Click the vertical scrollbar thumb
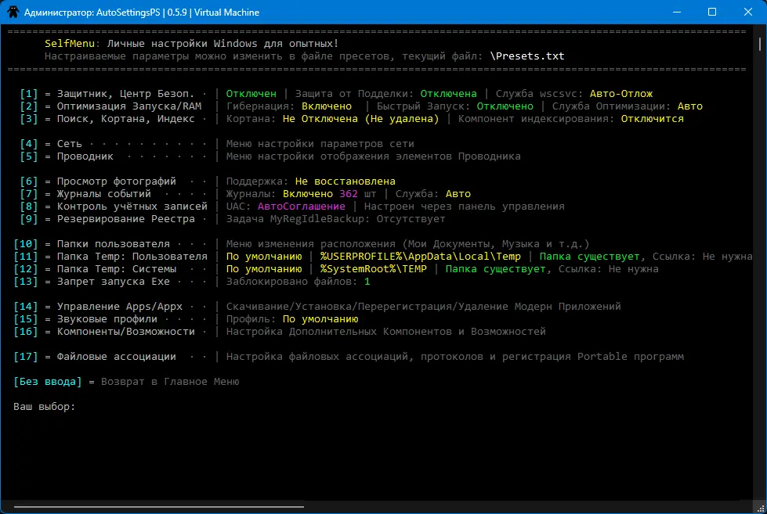 pos(760,44)
